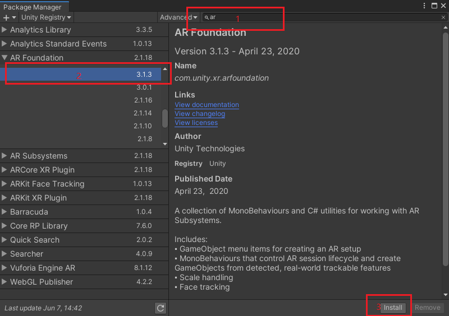Select AR Foundation version 3.1.3
449x316 pixels.
point(81,75)
